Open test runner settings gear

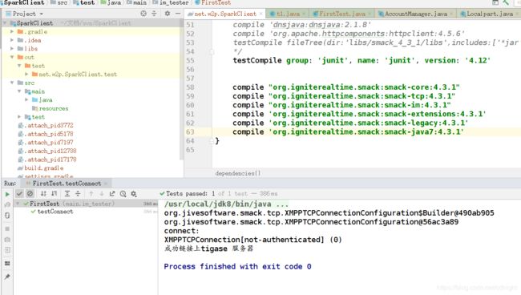(134, 194)
